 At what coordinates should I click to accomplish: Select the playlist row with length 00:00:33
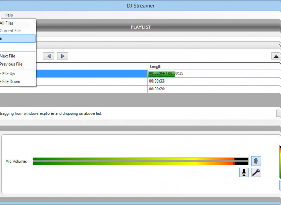coord(140,81)
